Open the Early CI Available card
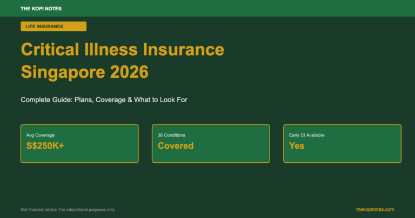The width and height of the screenshot is (415, 218). pos(342,143)
